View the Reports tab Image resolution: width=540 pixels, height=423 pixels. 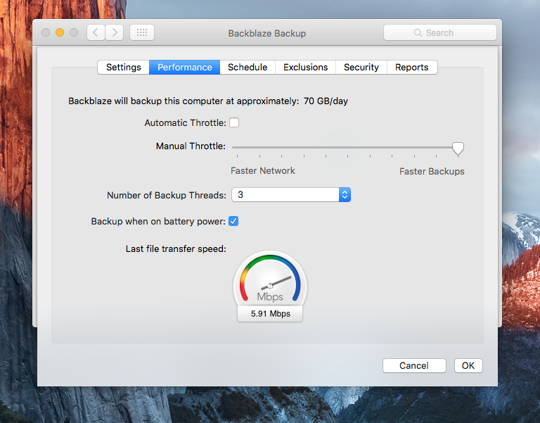tap(412, 68)
